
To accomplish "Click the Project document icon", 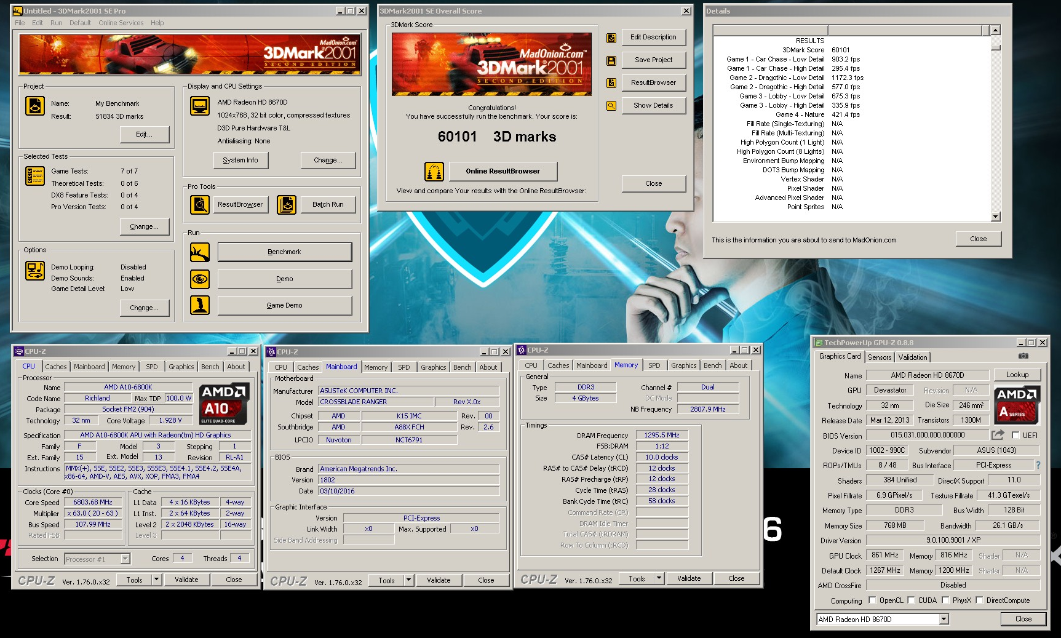I will pyautogui.click(x=35, y=106).
